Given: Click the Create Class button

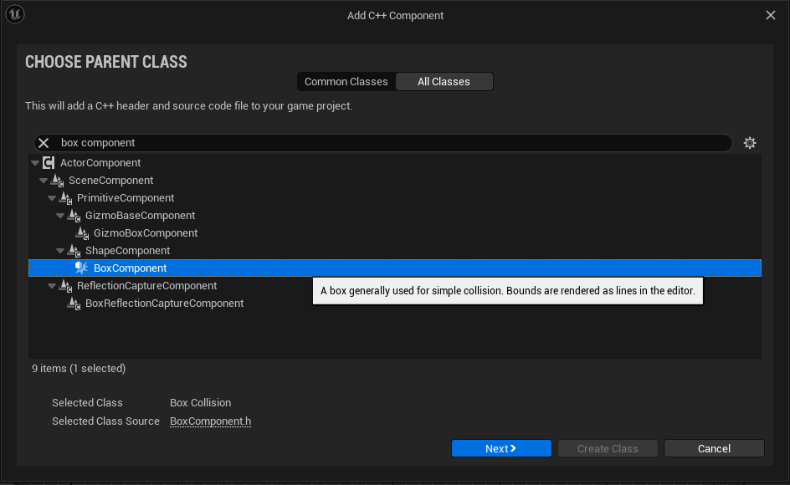Looking at the screenshot, I should point(608,448).
